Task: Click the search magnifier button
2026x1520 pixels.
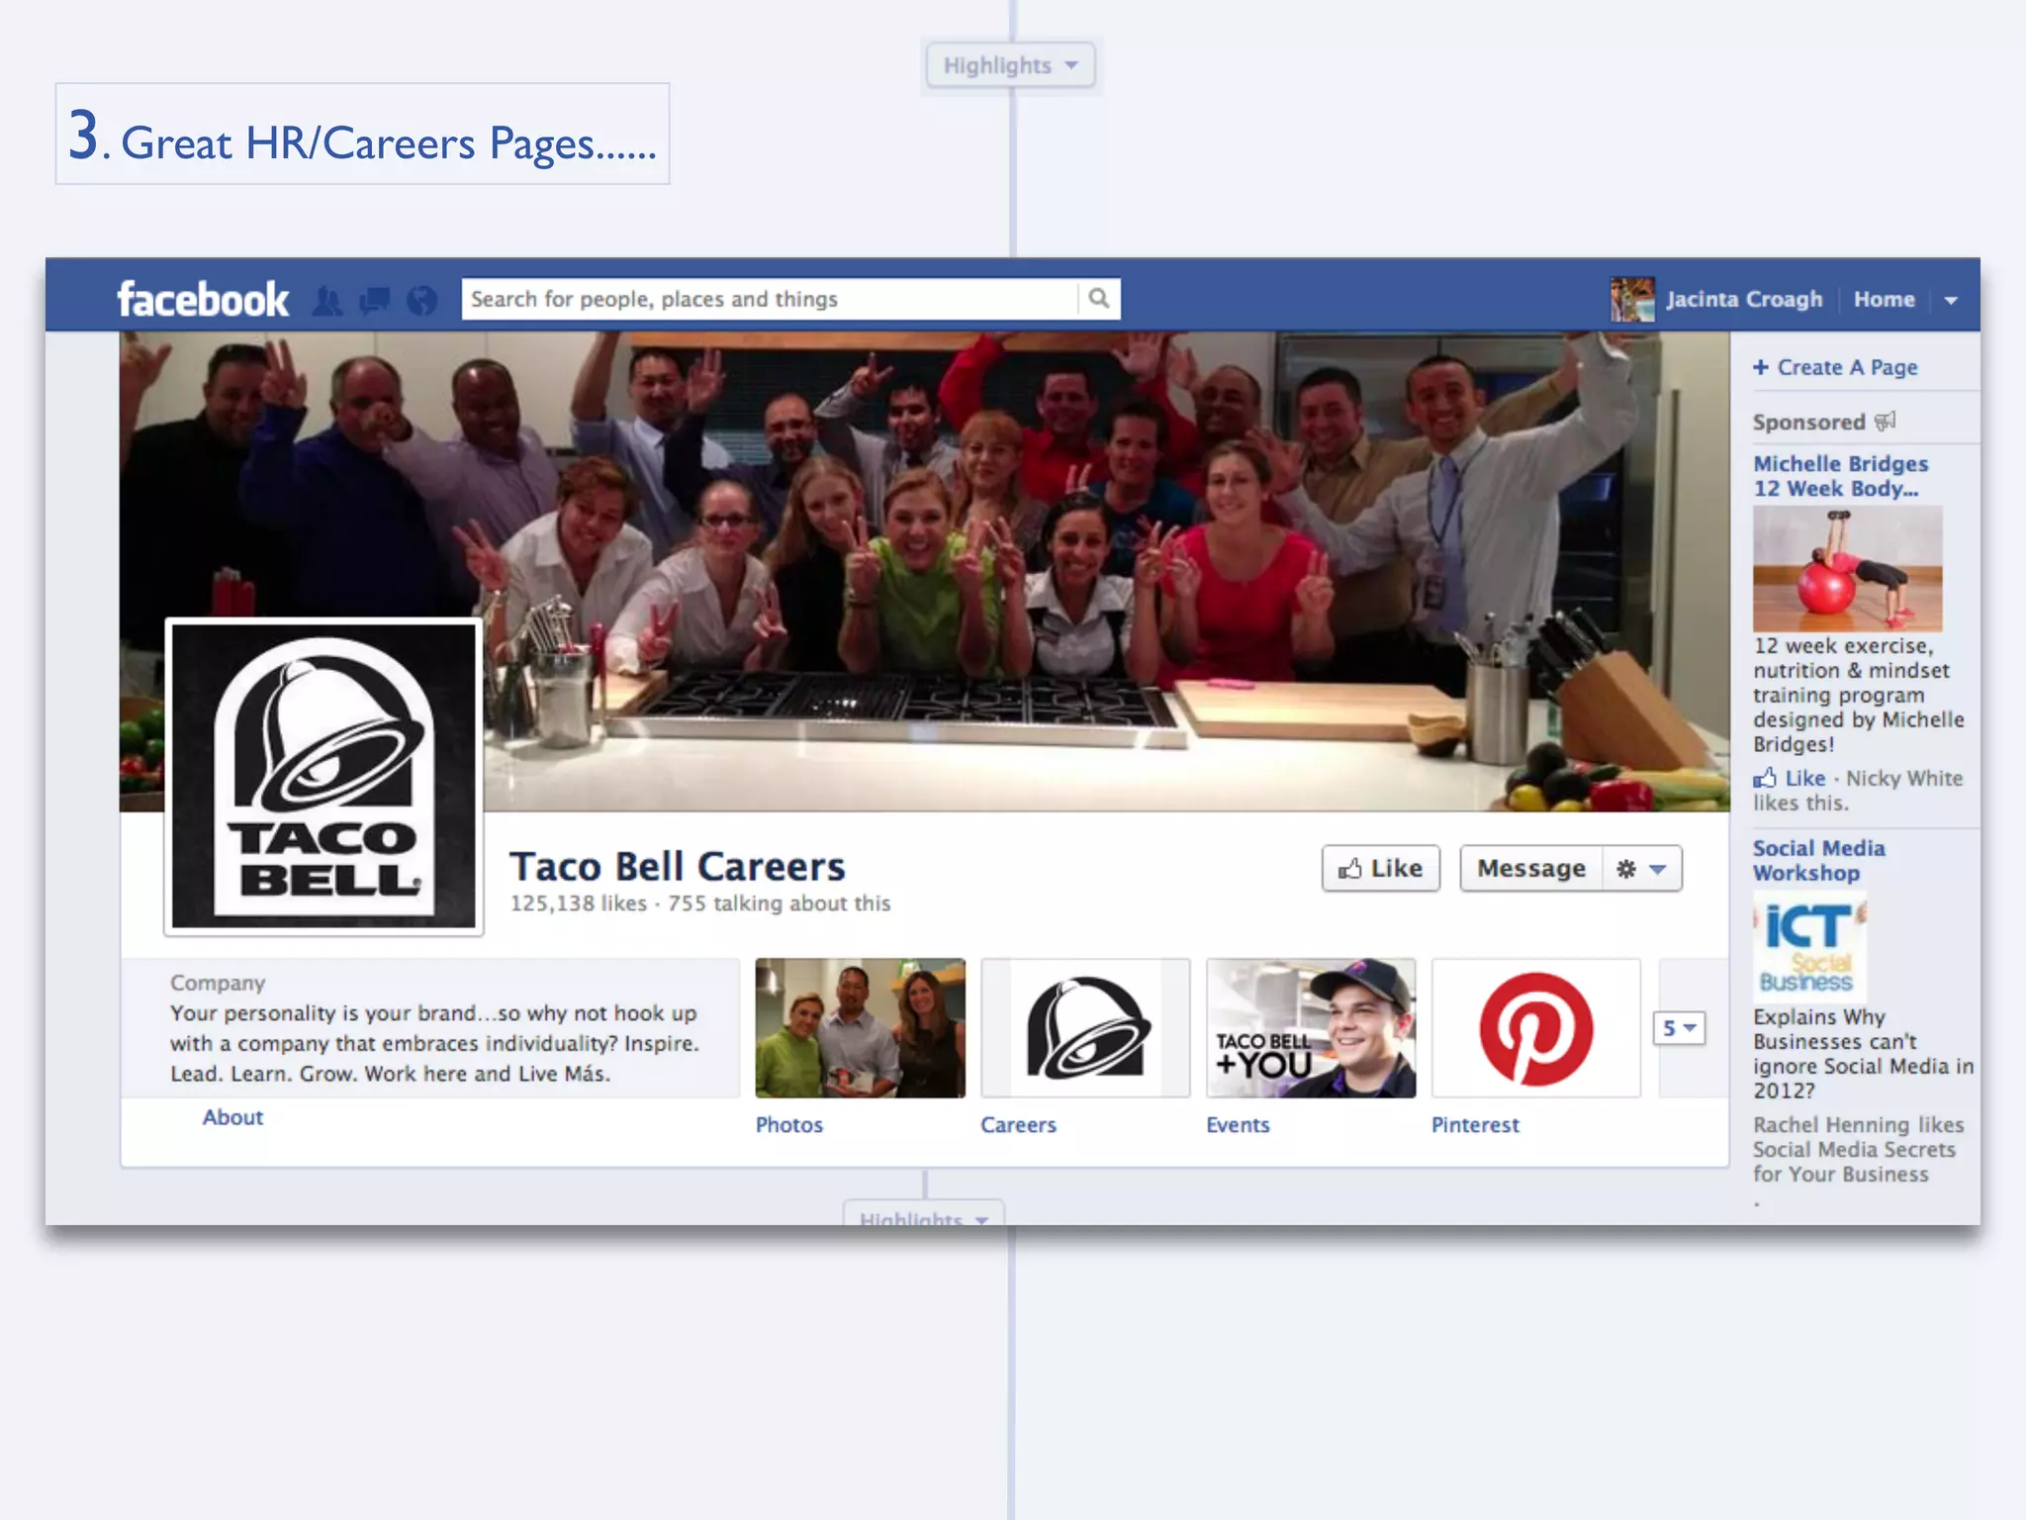Action: (1098, 299)
